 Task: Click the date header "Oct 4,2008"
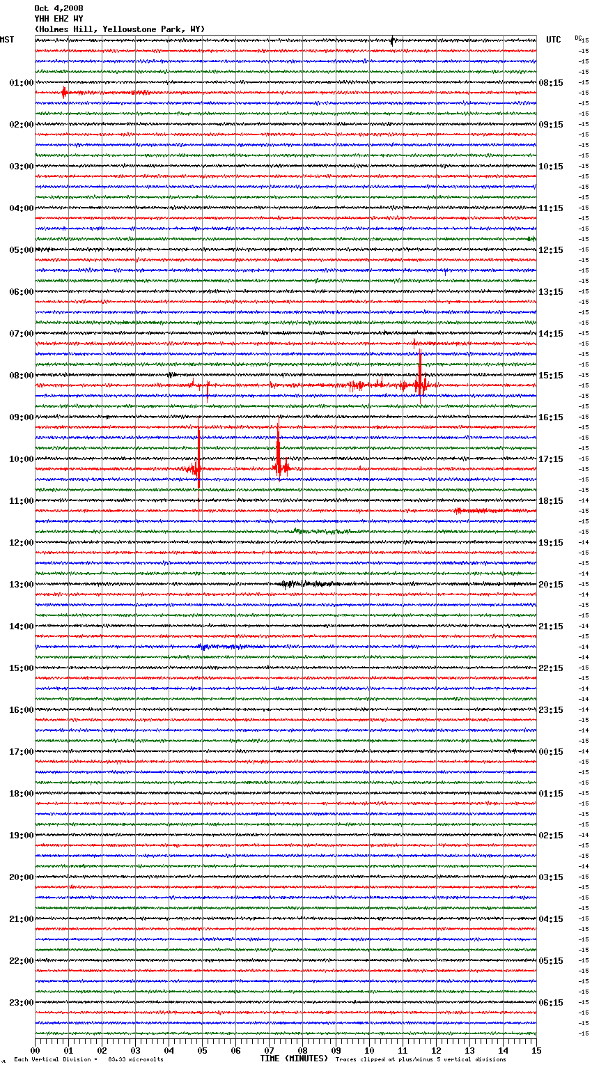pos(59,8)
